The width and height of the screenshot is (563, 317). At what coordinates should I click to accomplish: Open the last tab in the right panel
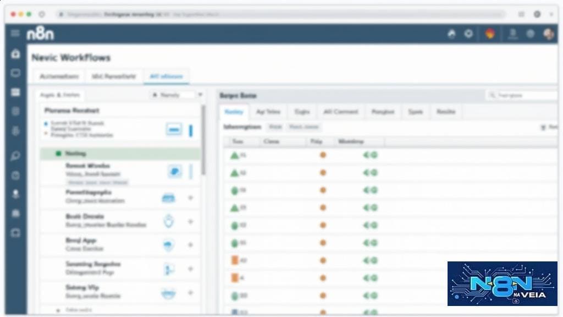click(446, 112)
